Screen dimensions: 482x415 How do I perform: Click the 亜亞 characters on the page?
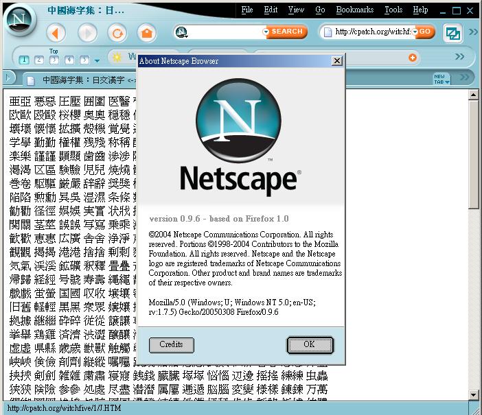(x=20, y=101)
